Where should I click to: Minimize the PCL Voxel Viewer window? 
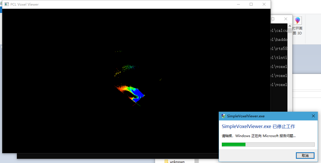[238, 4]
